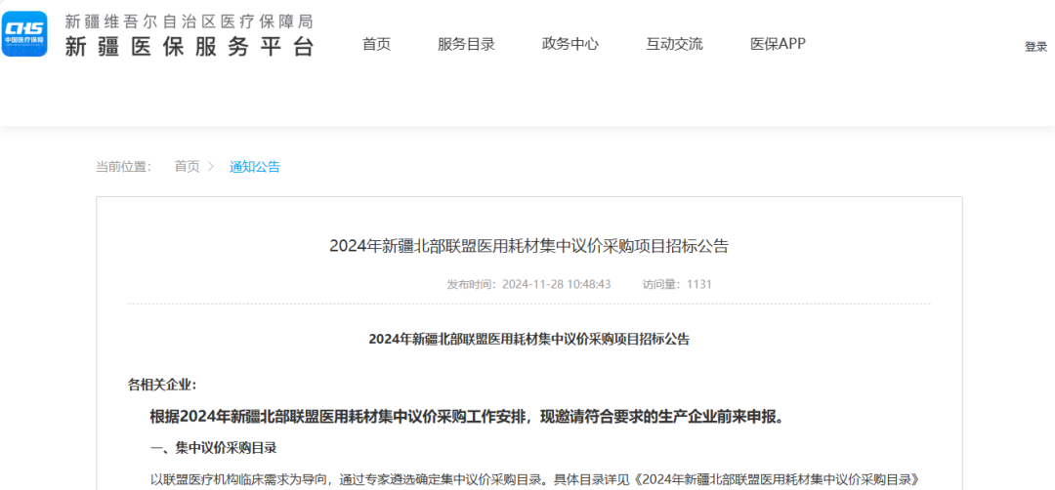Screen dimensions: 1055x490
Task: Click the paragraph starting 以联盟医疗机构临床需求为导向
Action: pos(534,480)
